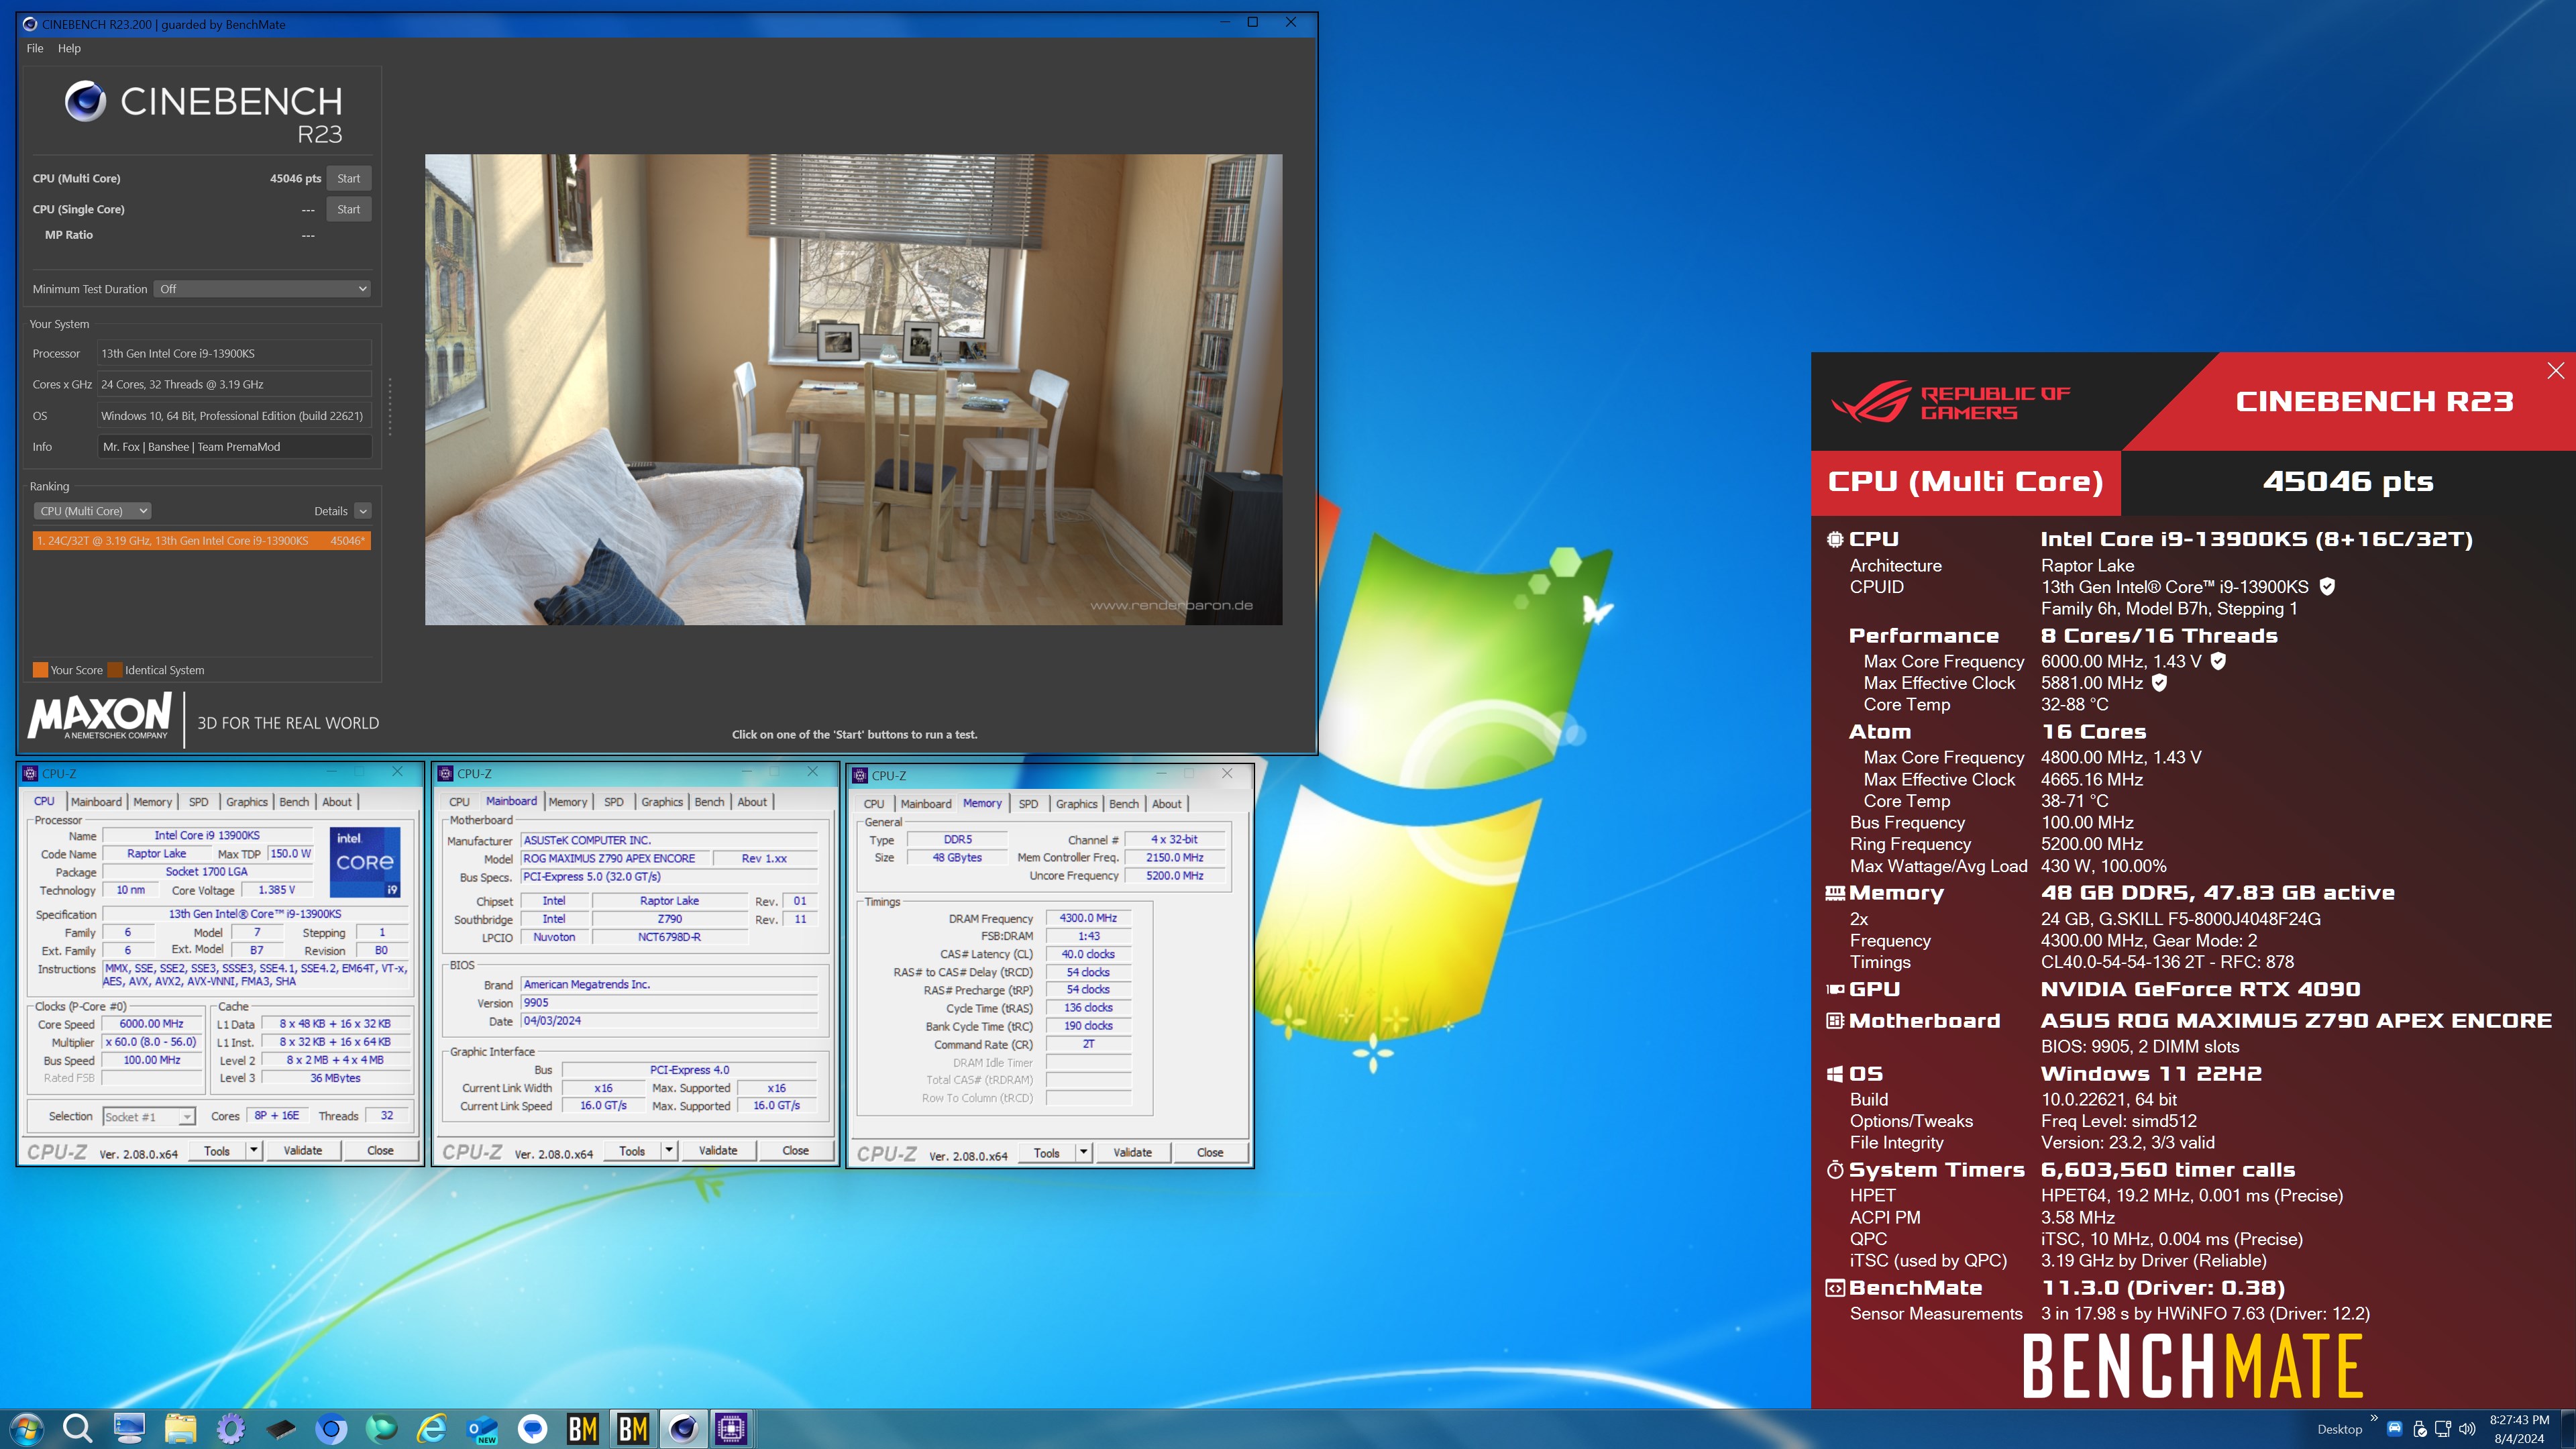Switch to Cinebench via its taskbar icon

point(683,1428)
